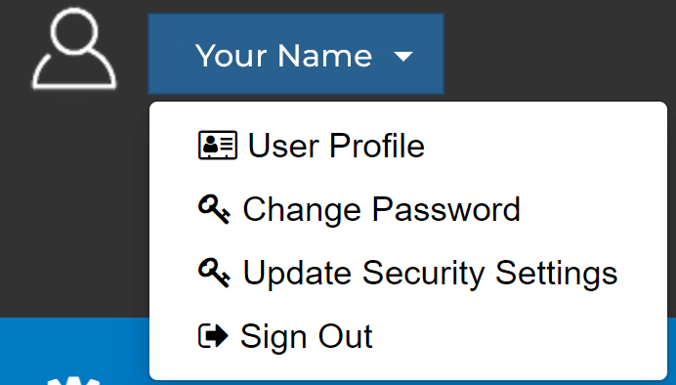Click the sign-out arrow icon
Screen dimensions: 676x385
pyautogui.click(x=213, y=336)
